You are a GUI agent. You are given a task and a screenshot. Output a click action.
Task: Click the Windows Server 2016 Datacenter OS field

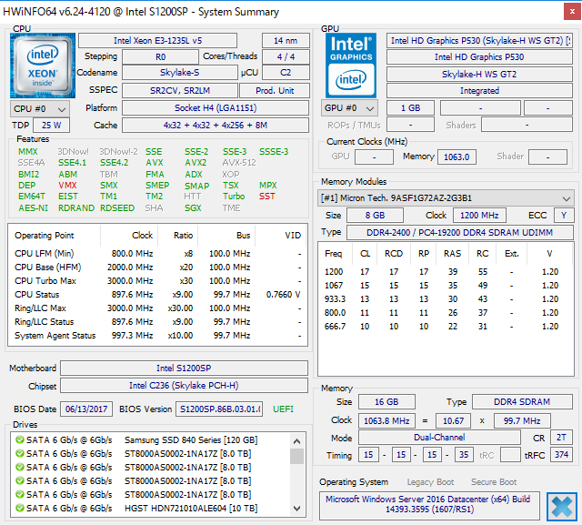tap(429, 505)
